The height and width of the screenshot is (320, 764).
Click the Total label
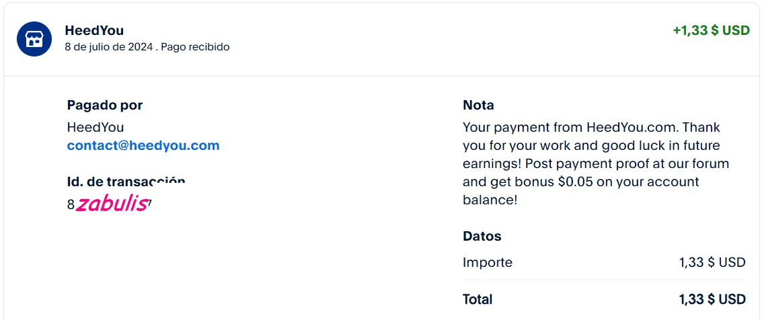(477, 300)
